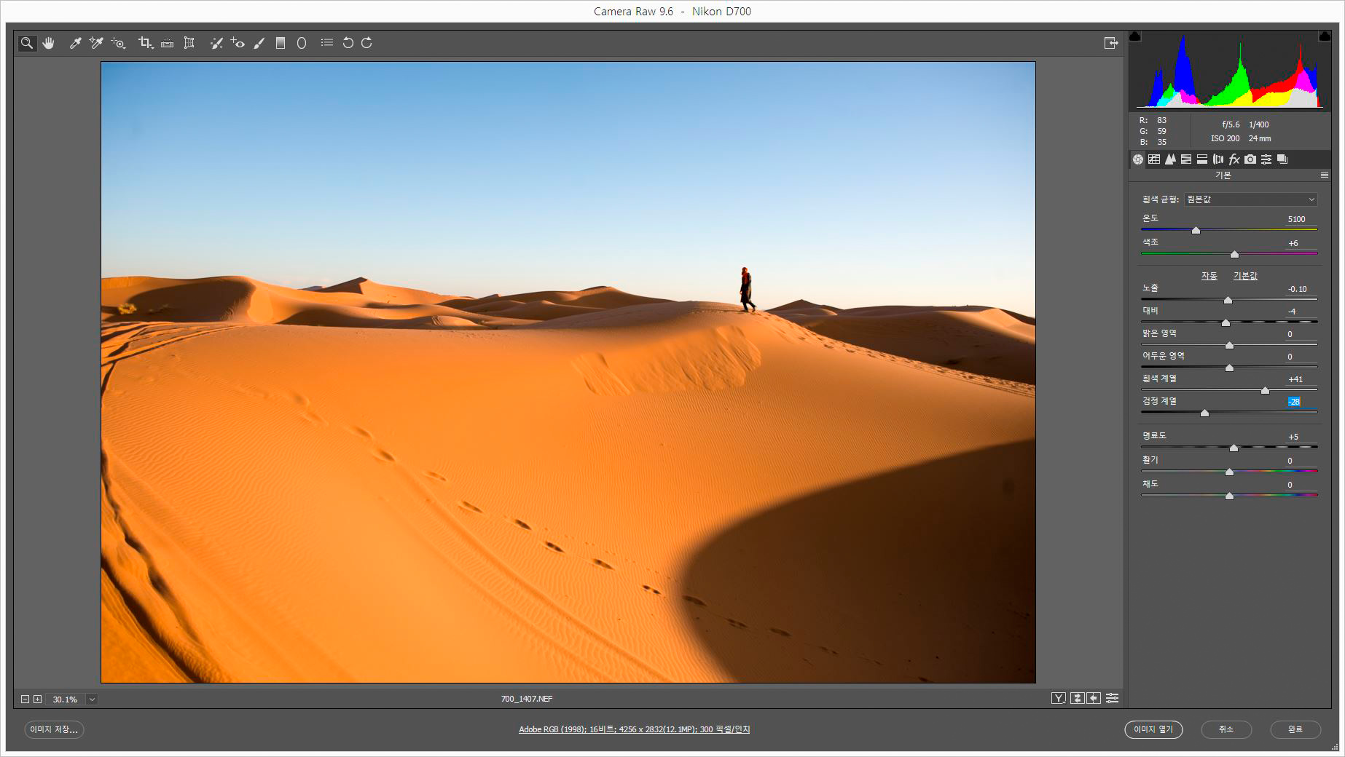This screenshot has width=1345, height=757.
Task: Pick the Crop tool
Action: click(x=145, y=43)
